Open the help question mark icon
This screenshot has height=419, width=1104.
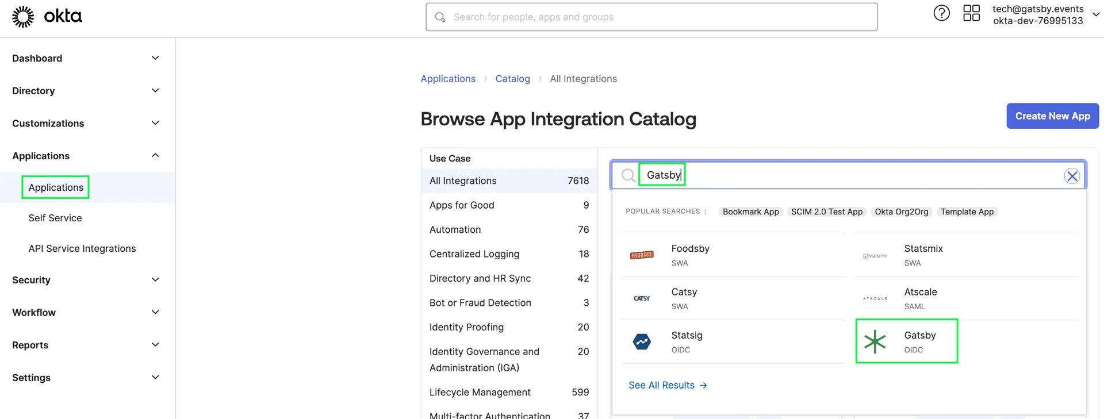click(941, 13)
